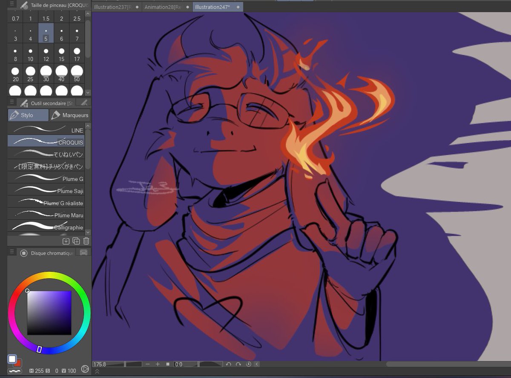The height and width of the screenshot is (378, 511).
Task: Select brush size 1.5
Action: click(x=46, y=17)
